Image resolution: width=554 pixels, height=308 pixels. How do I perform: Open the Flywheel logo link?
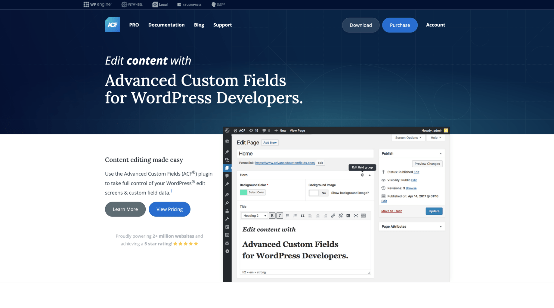[x=132, y=5]
